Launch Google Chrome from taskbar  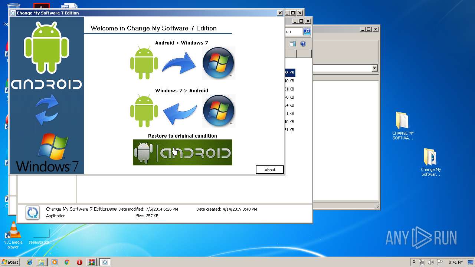[67, 262]
